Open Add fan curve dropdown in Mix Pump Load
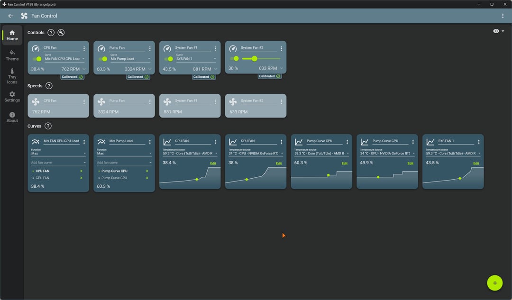 (124, 162)
